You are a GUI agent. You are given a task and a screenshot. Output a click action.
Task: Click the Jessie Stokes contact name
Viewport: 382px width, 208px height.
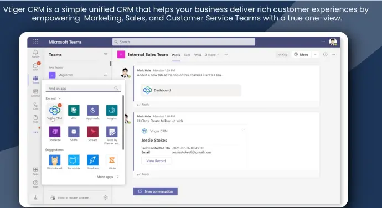tap(154, 141)
